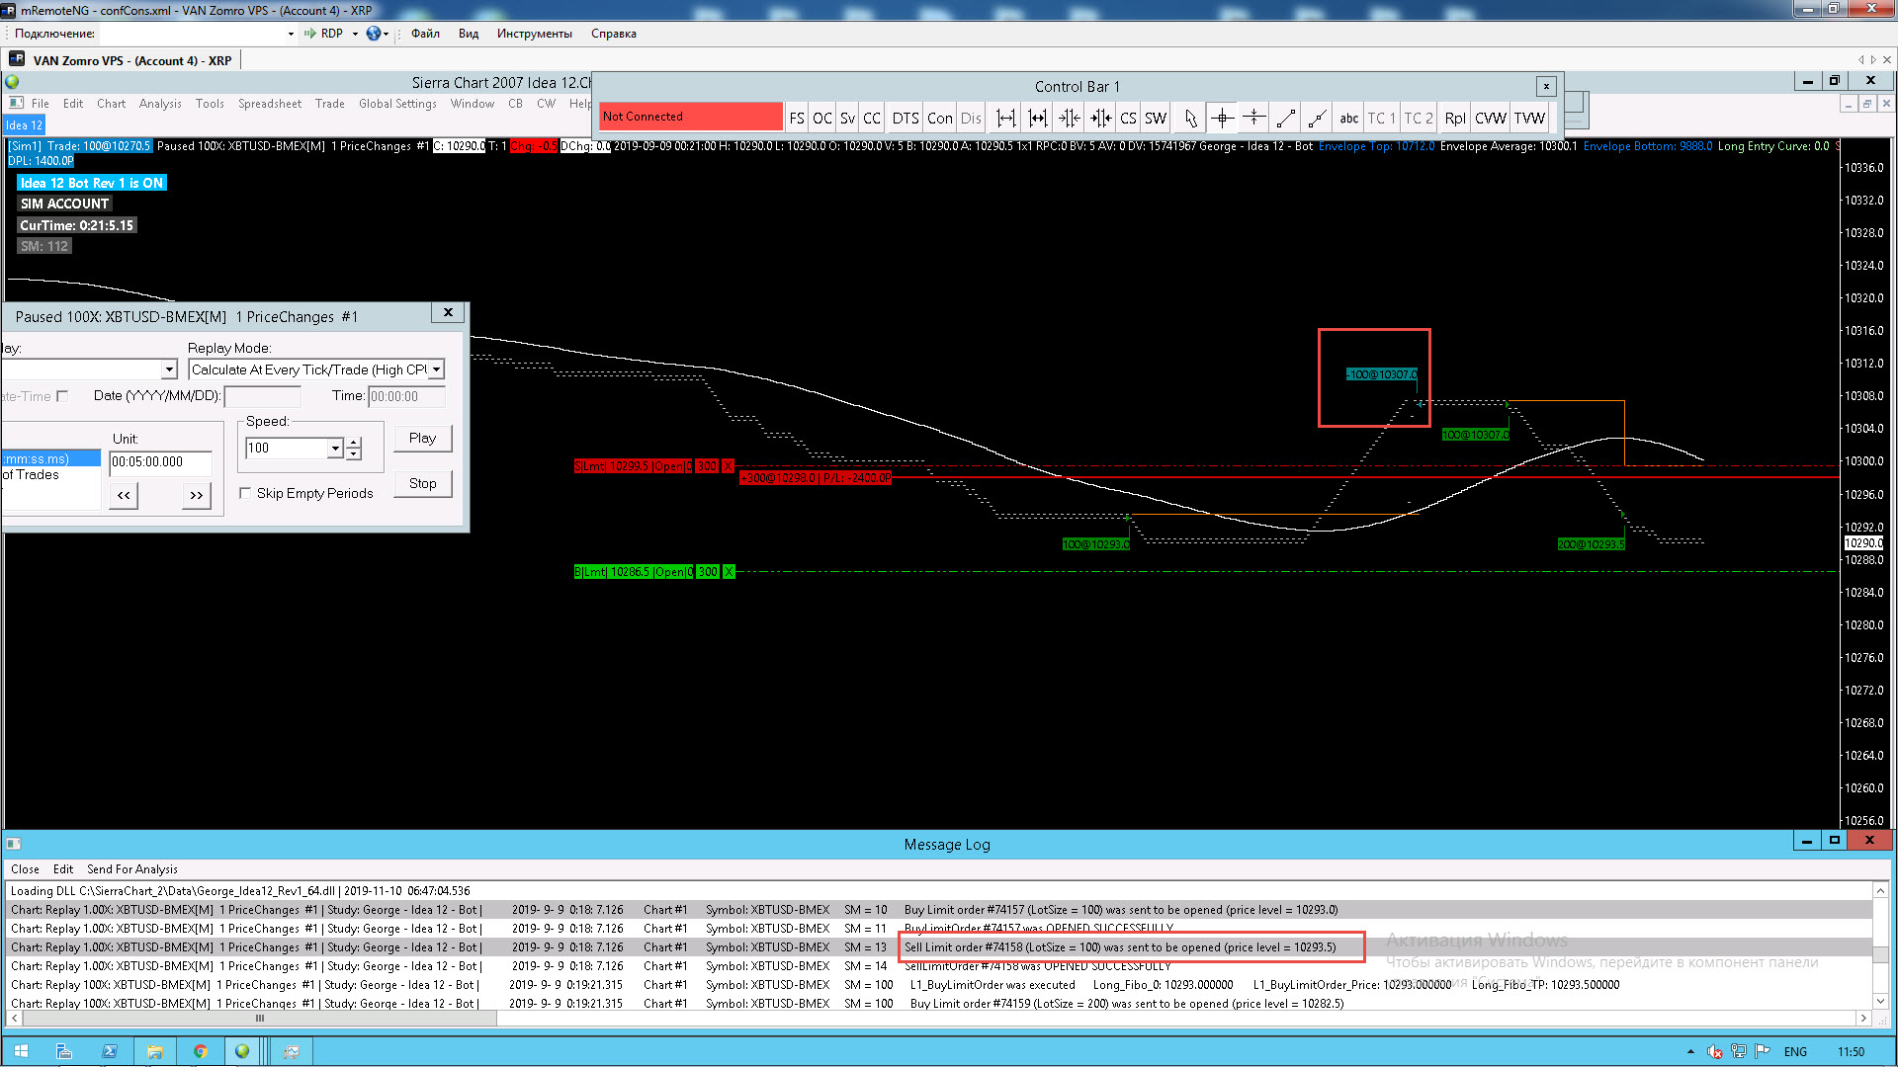
Task: Click the Message Log horizontal scrollbar thumb
Action: [x=259, y=1018]
